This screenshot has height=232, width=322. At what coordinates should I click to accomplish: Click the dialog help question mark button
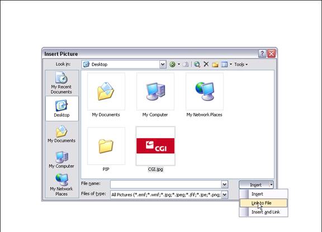[x=262, y=54]
